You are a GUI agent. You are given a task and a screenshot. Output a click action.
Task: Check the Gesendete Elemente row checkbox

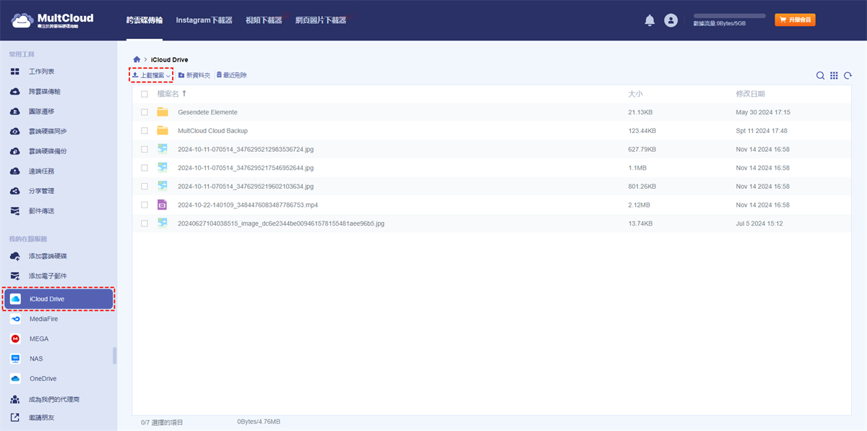tap(144, 112)
